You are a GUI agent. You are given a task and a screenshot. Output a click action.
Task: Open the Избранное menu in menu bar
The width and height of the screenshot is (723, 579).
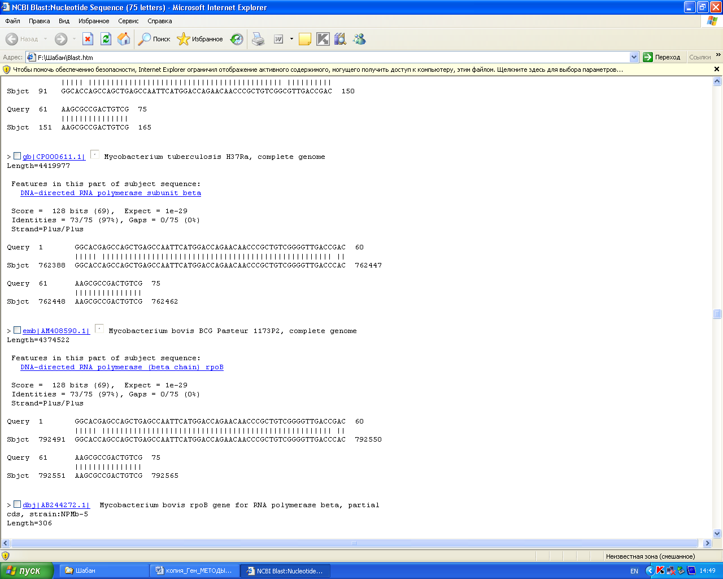click(94, 21)
